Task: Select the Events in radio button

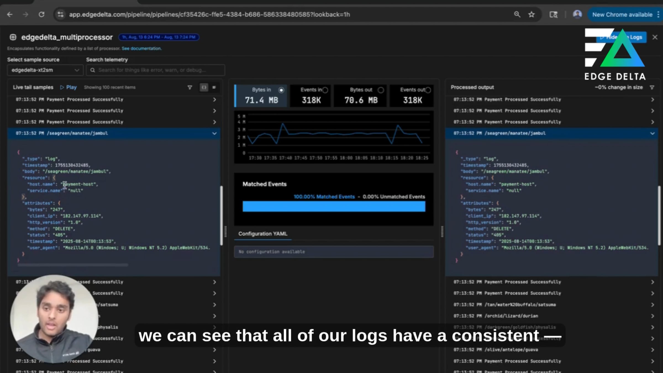Action: coord(325,90)
